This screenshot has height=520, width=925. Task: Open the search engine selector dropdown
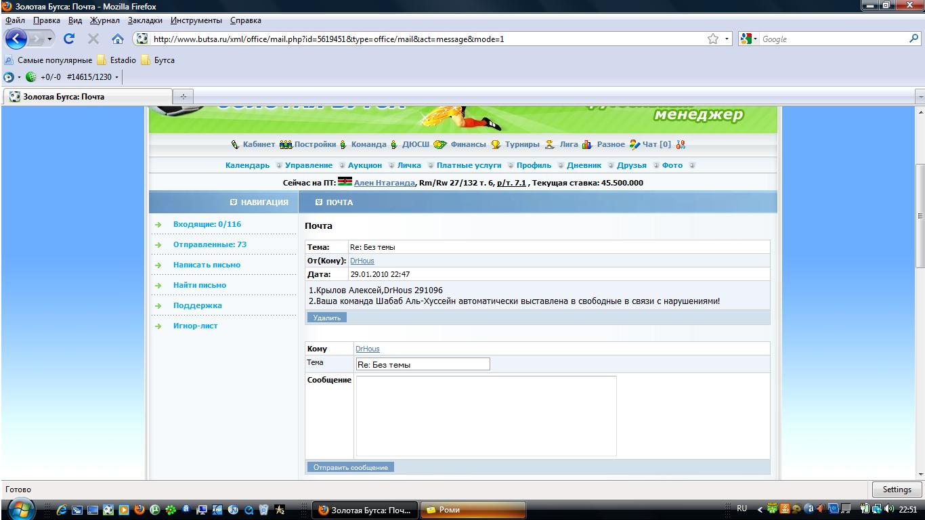(x=750, y=39)
